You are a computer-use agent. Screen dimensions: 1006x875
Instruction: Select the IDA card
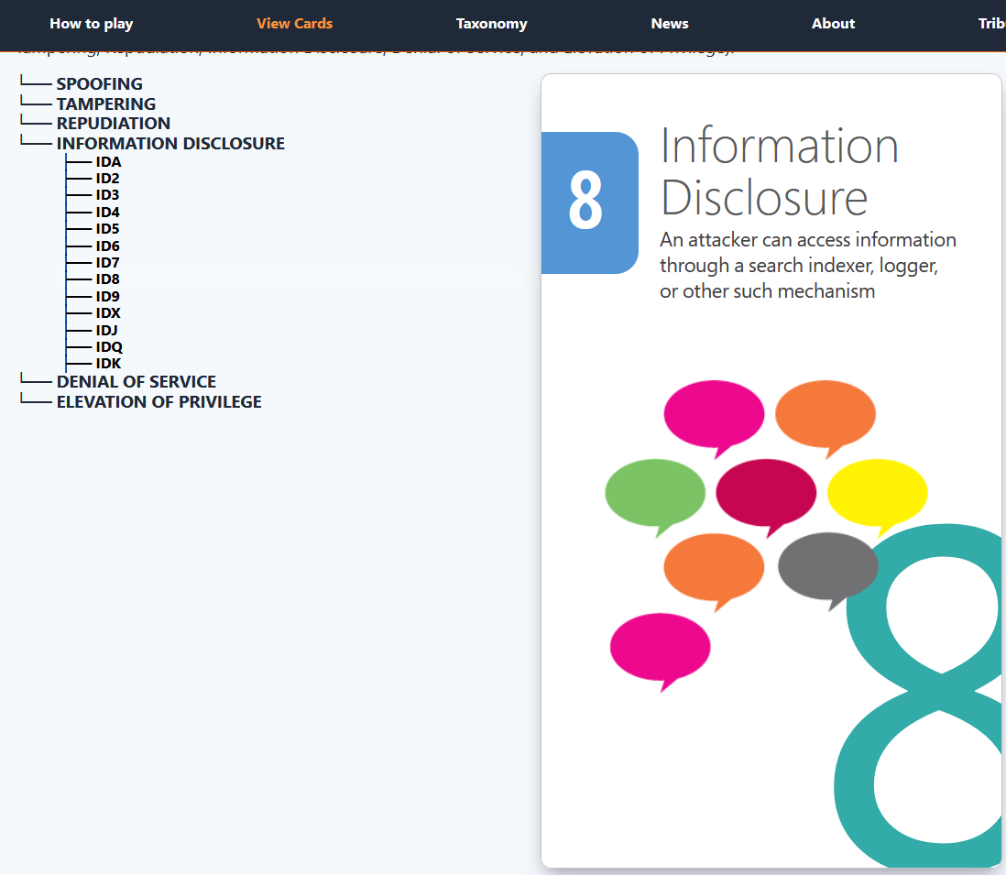[x=108, y=161]
